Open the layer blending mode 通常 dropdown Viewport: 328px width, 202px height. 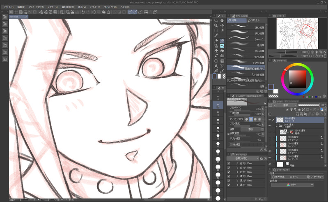tap(287, 105)
